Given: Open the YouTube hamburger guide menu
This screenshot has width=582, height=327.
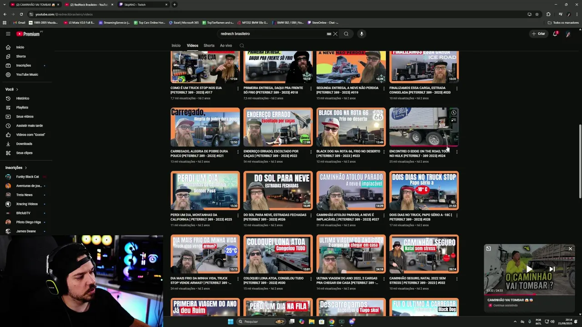Looking at the screenshot, I should click(x=8, y=34).
